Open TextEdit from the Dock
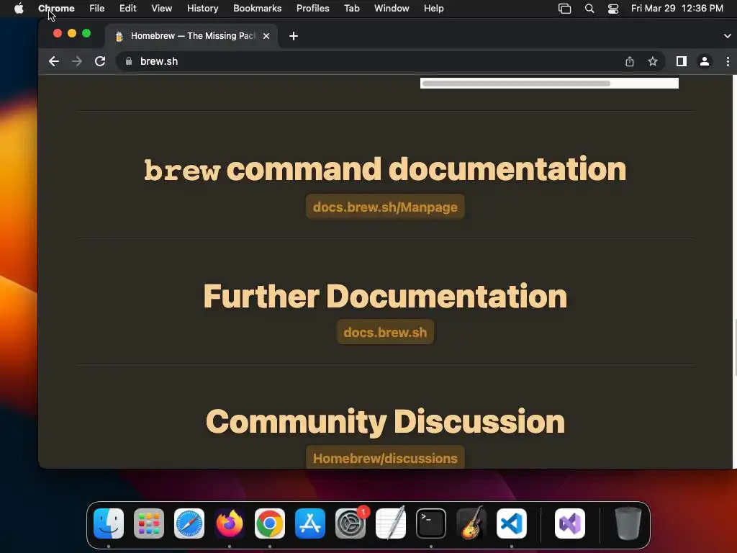This screenshot has width=737, height=553. 391,523
